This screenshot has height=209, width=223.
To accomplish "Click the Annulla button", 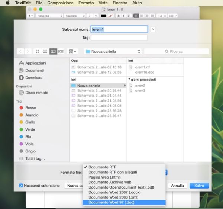I will (177, 186).
